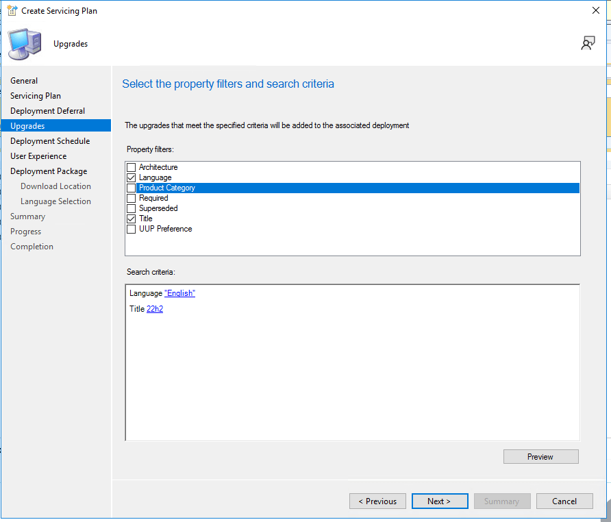Uncheck the Language property filter

(130, 177)
